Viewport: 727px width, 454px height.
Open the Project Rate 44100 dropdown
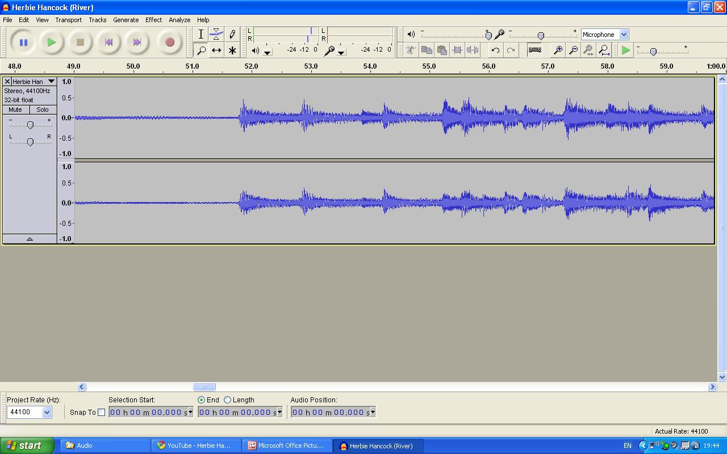tap(47, 413)
